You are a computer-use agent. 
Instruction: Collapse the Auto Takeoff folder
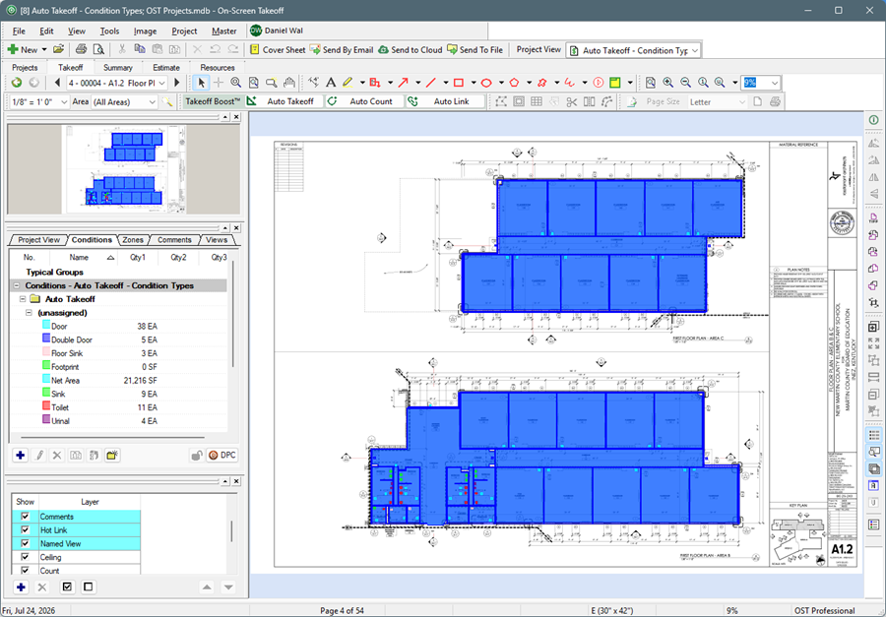tap(23, 299)
